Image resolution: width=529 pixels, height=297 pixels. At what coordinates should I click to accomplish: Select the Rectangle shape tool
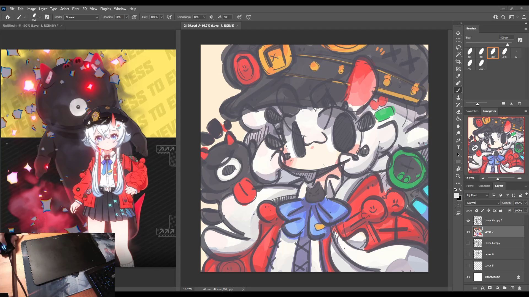458,162
